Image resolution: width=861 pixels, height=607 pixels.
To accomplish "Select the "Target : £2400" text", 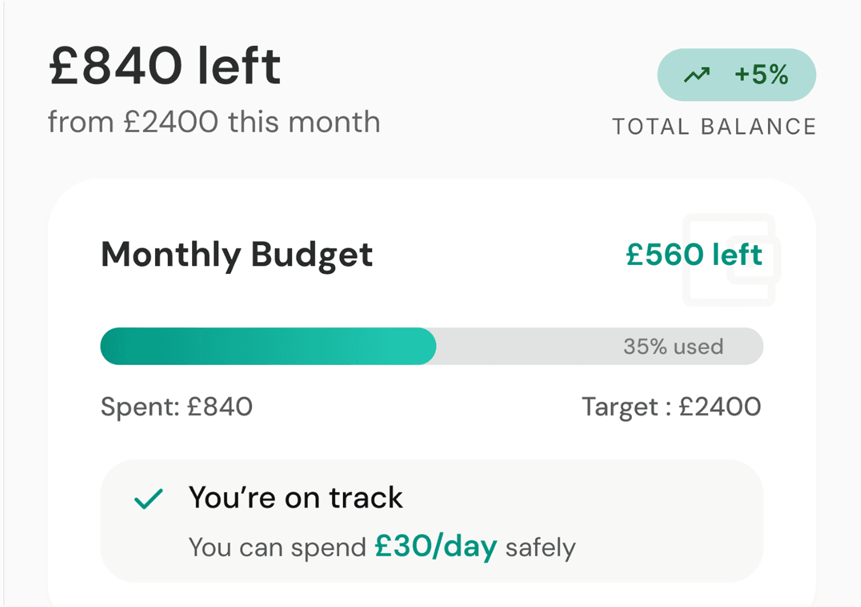I will pyautogui.click(x=671, y=407).
